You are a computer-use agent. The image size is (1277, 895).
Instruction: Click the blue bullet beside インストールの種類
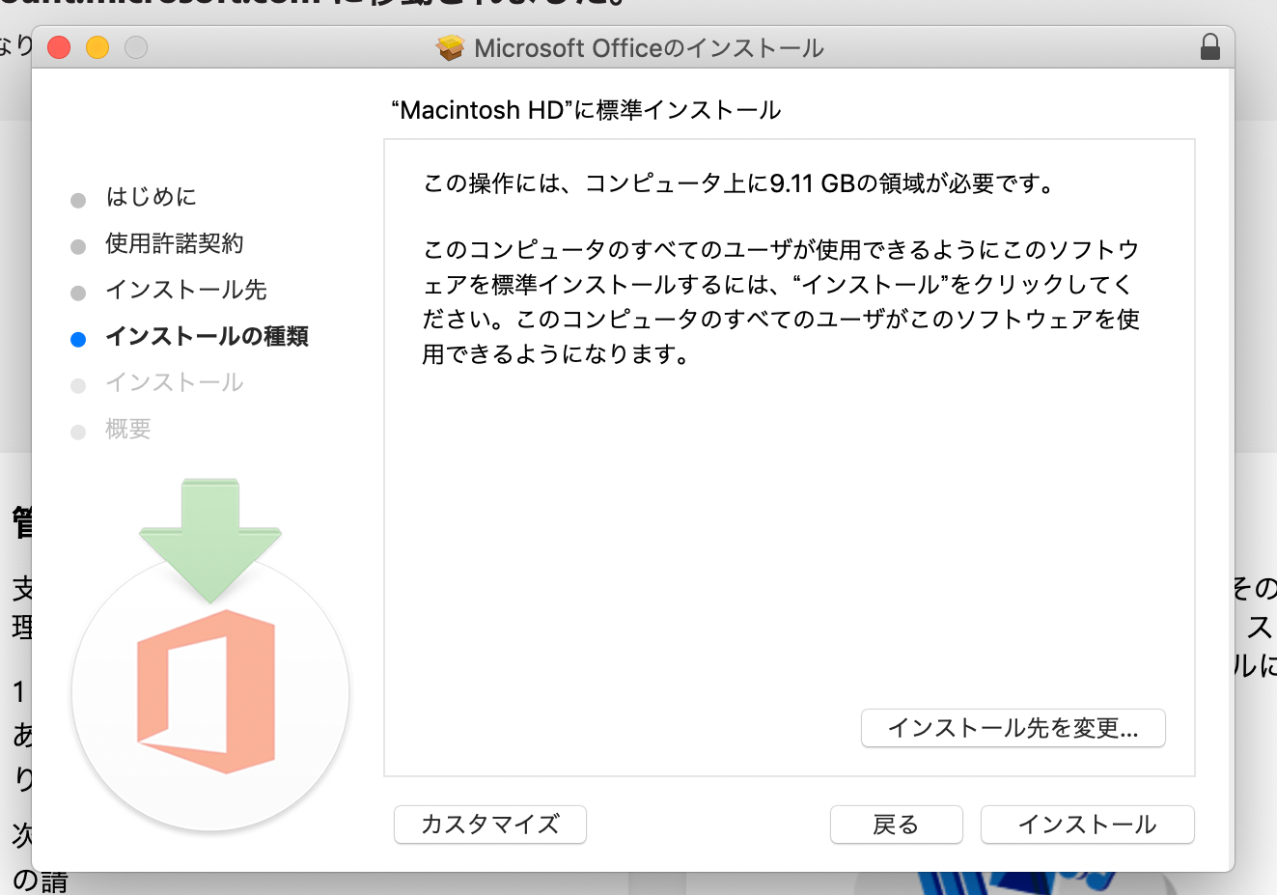[x=78, y=339]
